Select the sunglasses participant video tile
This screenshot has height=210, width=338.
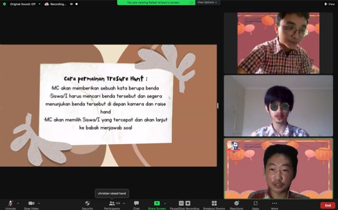278,106
